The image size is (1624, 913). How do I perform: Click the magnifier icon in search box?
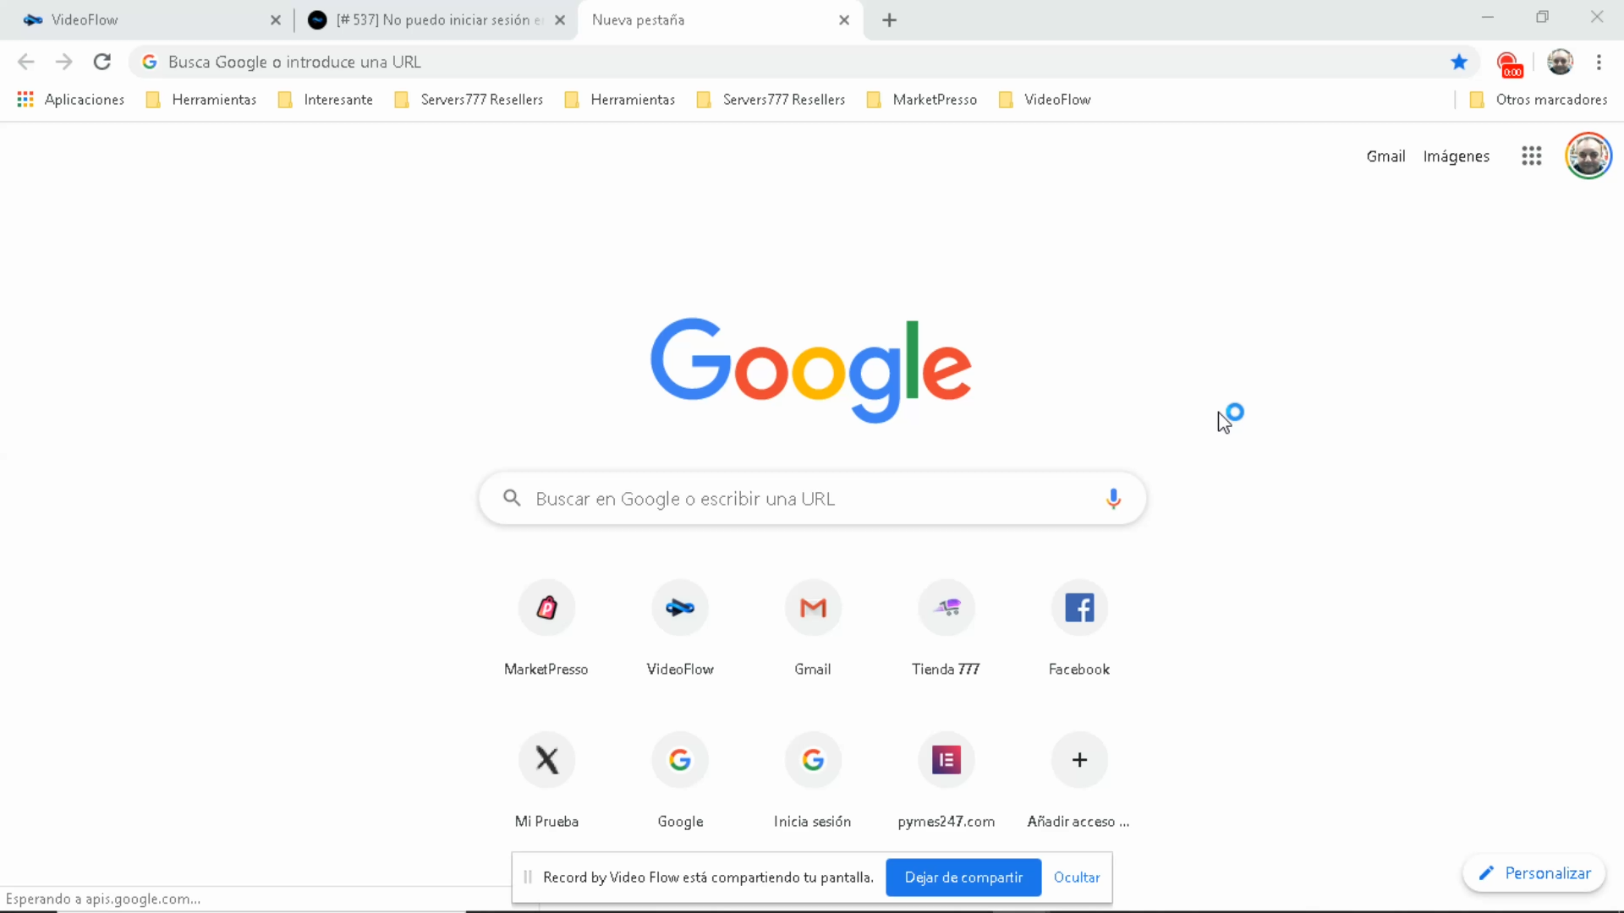tap(512, 498)
